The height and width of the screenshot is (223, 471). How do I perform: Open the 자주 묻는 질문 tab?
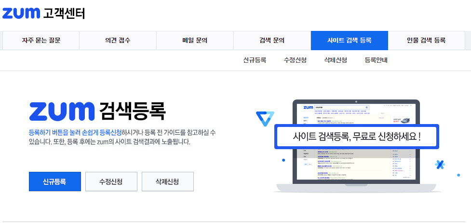[41, 41]
